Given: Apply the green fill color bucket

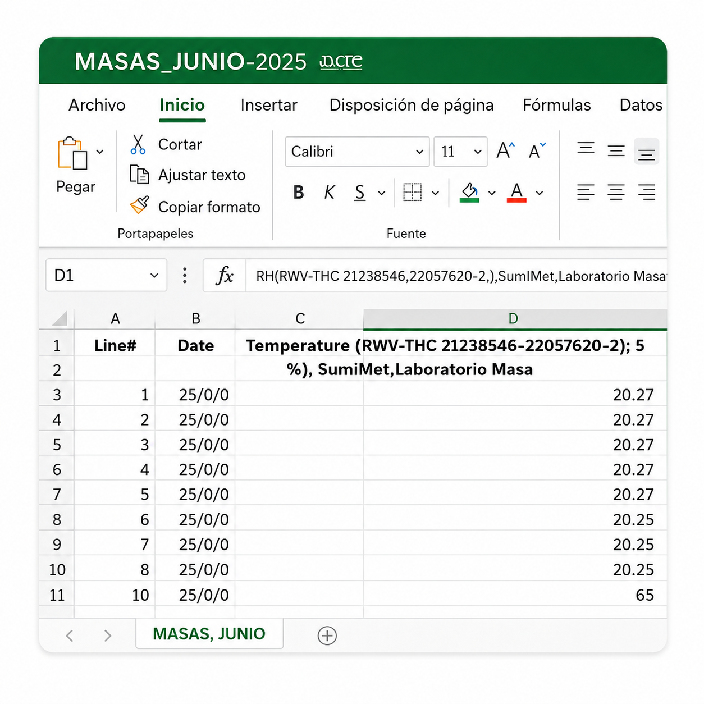Looking at the screenshot, I should [x=469, y=193].
